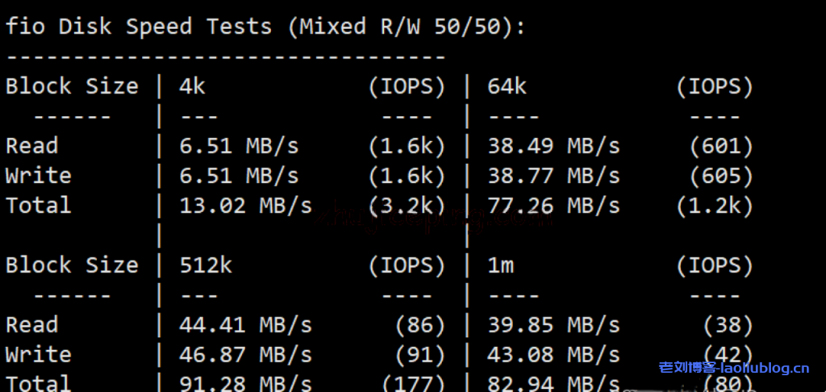The image size is (826, 392).
Task: Select the 13.02 MB/s total value
Action: pos(245,206)
